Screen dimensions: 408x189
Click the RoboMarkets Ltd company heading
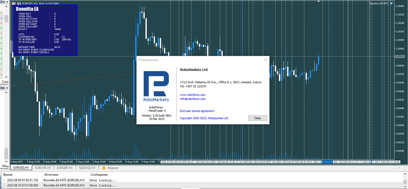[x=194, y=70]
